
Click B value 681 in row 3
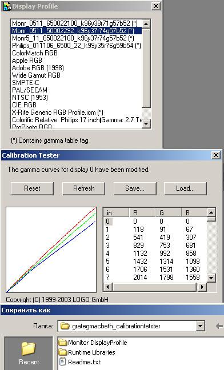tap(191, 246)
